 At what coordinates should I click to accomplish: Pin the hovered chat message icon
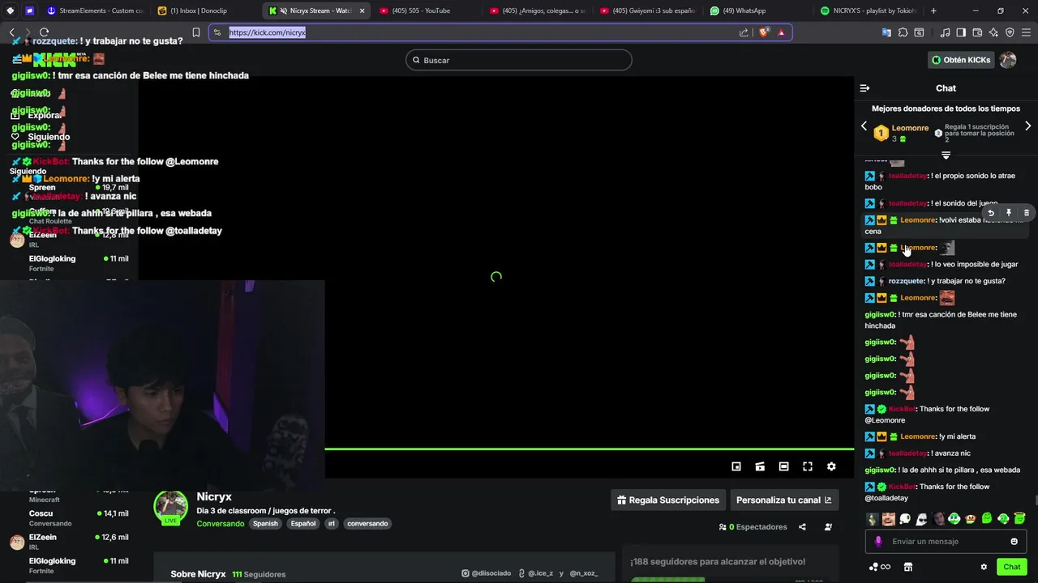tap(1009, 213)
